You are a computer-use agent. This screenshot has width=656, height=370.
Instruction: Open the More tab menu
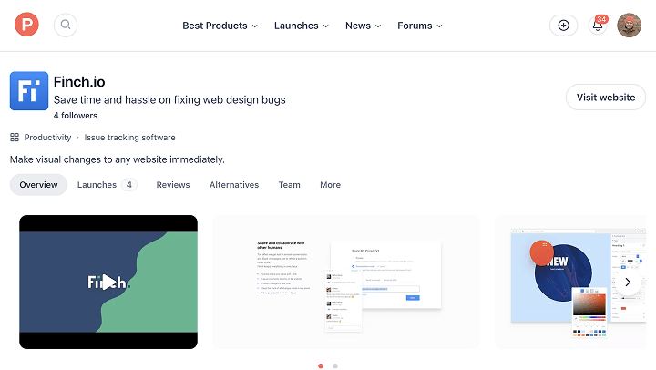tap(330, 185)
